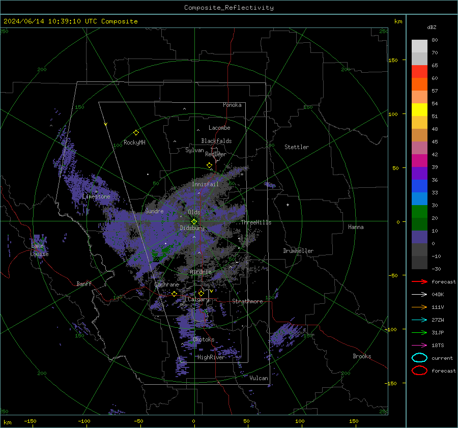Click the RedDeer city label
The image size is (458, 428).
click(x=216, y=154)
